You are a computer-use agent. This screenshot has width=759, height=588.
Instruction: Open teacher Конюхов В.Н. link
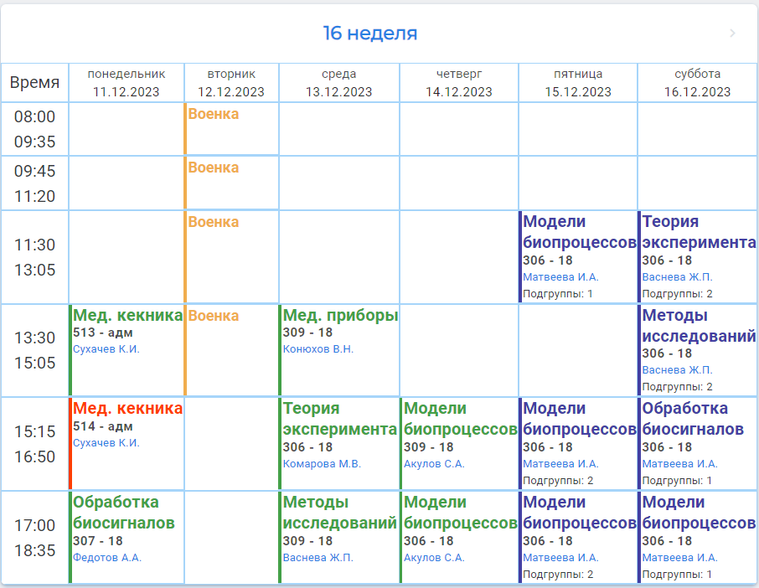click(x=318, y=349)
